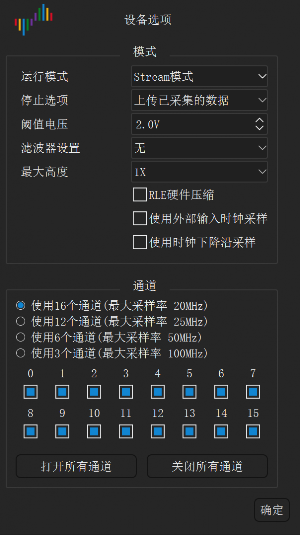
Task: Click the 2.0V threshold voltage field
Action: pyautogui.click(x=190, y=124)
